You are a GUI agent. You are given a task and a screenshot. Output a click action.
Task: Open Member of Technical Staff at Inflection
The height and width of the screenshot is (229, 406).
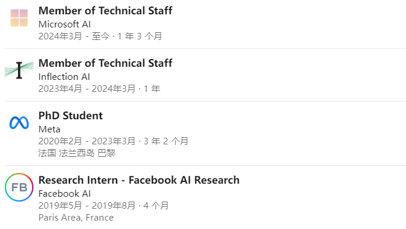point(105,63)
